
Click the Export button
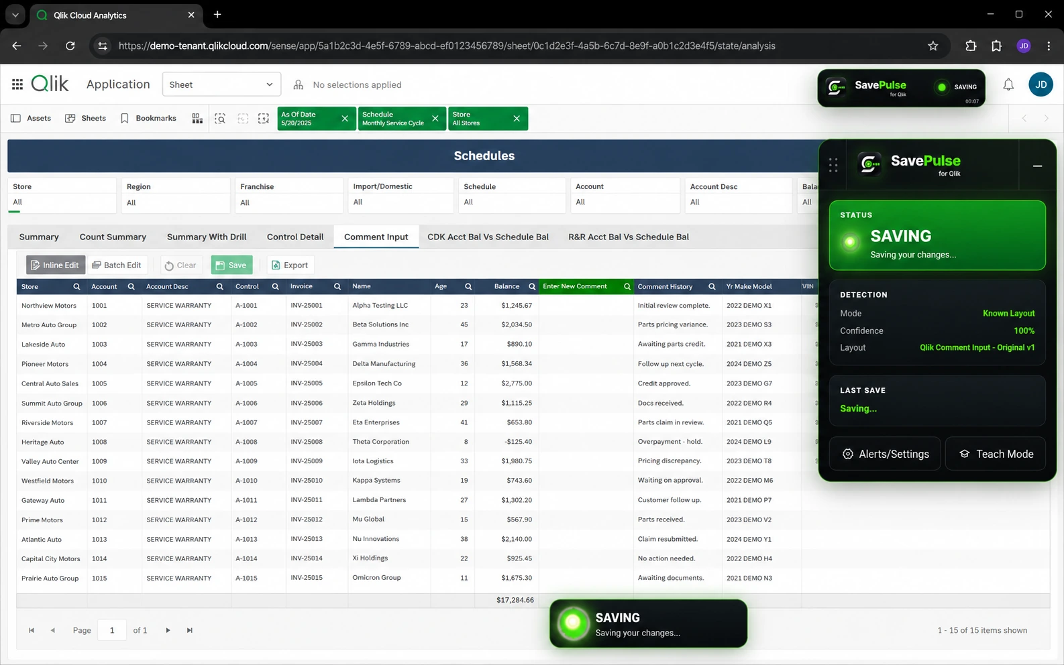pos(290,265)
